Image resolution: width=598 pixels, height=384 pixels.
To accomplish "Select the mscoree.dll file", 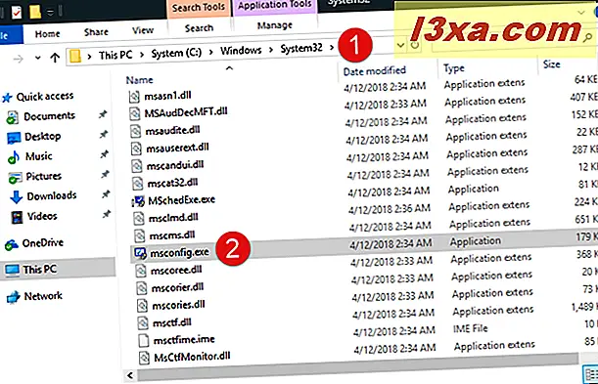I will (x=176, y=271).
